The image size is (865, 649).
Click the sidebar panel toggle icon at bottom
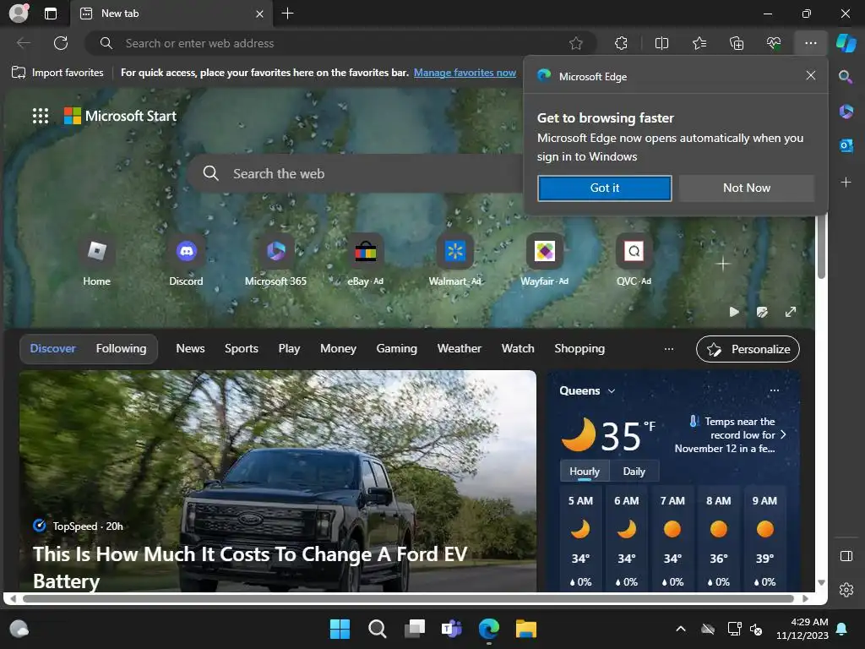click(x=846, y=556)
